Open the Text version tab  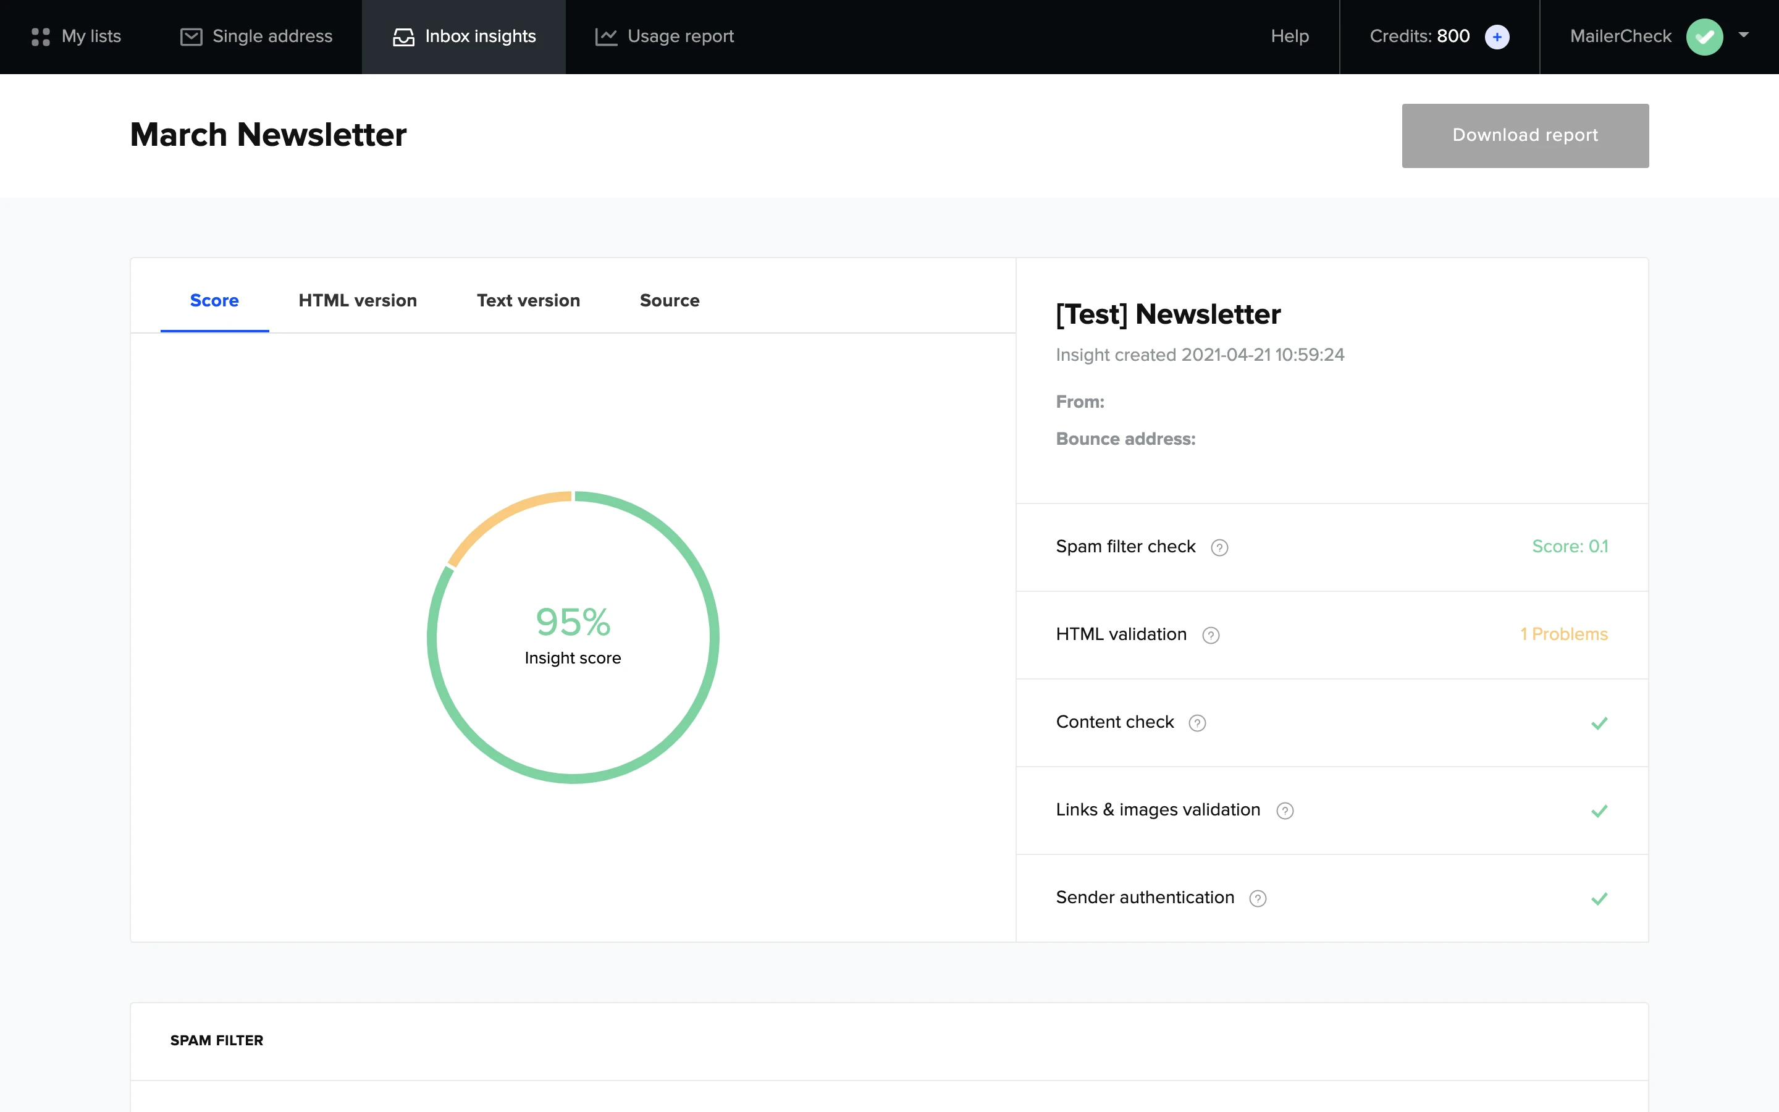coord(528,301)
